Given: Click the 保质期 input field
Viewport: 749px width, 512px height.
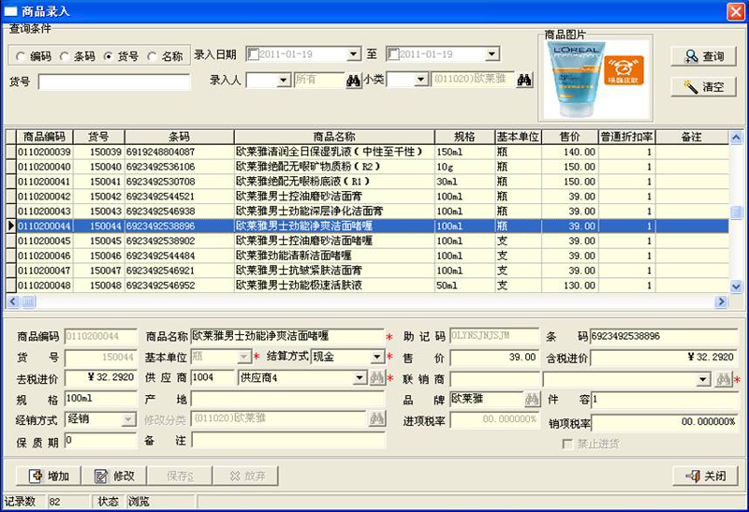Looking at the screenshot, I should tap(101, 440).
